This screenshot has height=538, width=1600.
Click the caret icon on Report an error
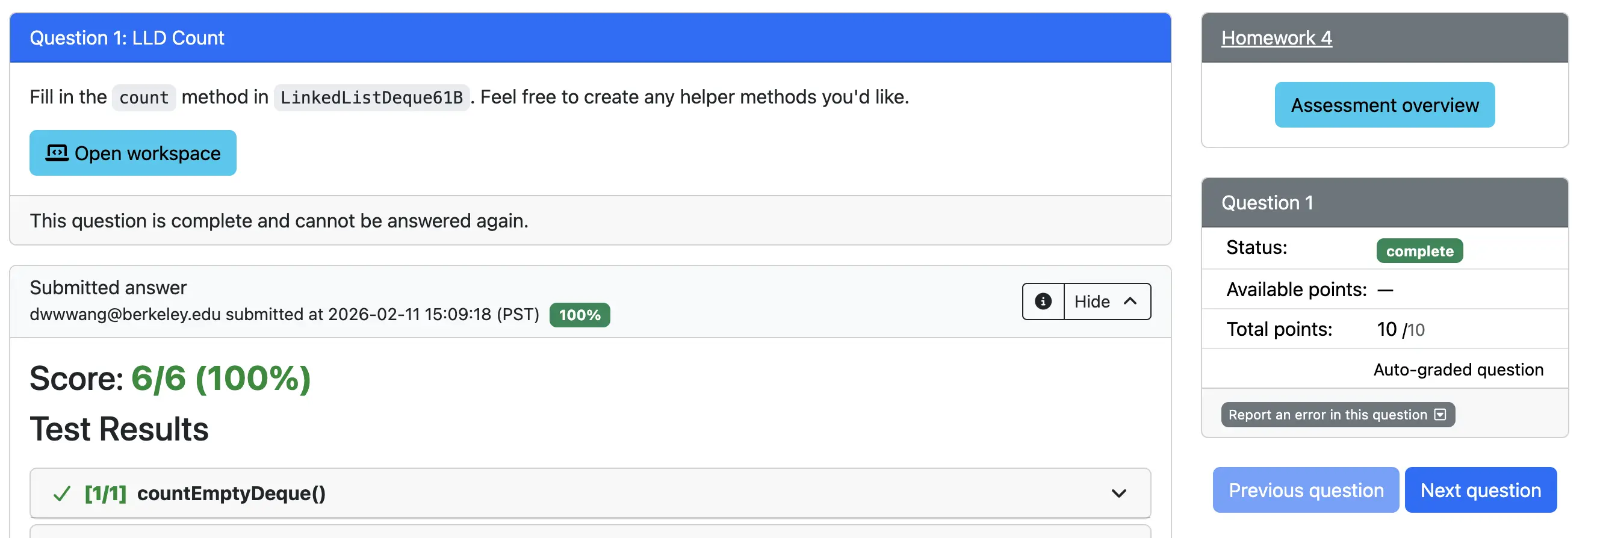point(1440,415)
